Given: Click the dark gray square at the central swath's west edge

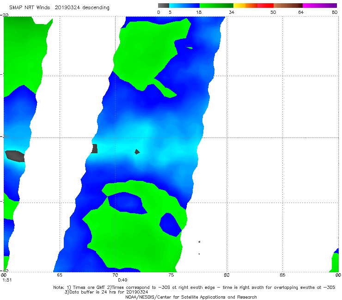Looking at the screenshot, I should [x=94, y=149].
